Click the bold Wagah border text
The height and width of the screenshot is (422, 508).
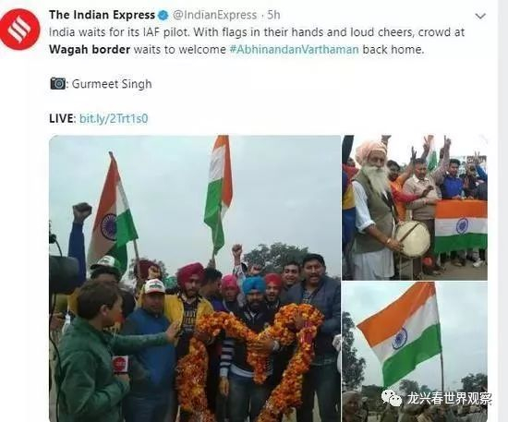pos(90,50)
